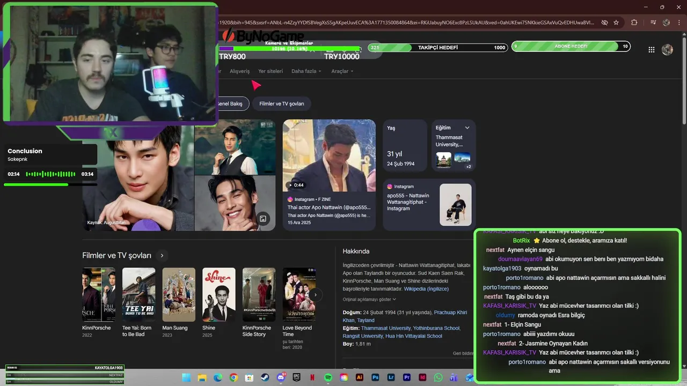
Task: Launch Adobe Lightroom from the taskbar
Action: (391, 378)
